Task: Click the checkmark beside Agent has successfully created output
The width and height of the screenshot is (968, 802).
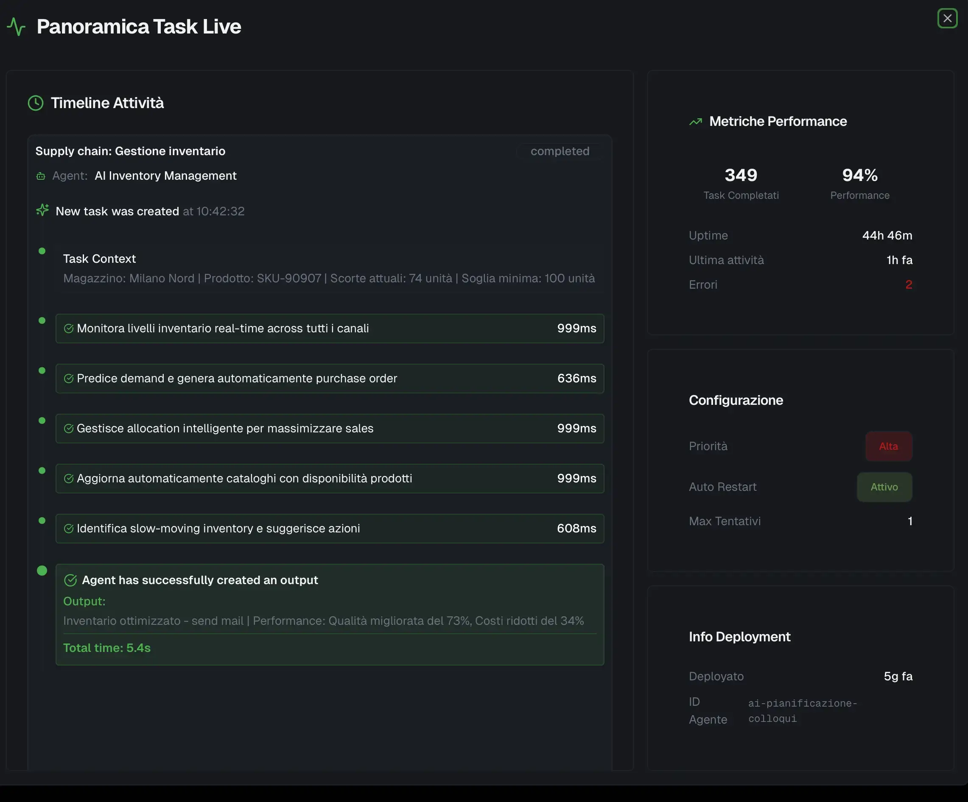Action: click(x=70, y=580)
